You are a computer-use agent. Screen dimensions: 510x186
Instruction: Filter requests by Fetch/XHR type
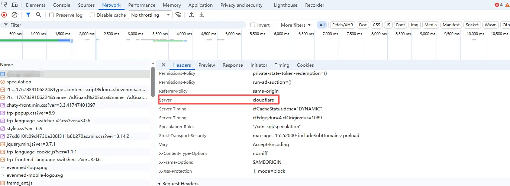pos(342,25)
